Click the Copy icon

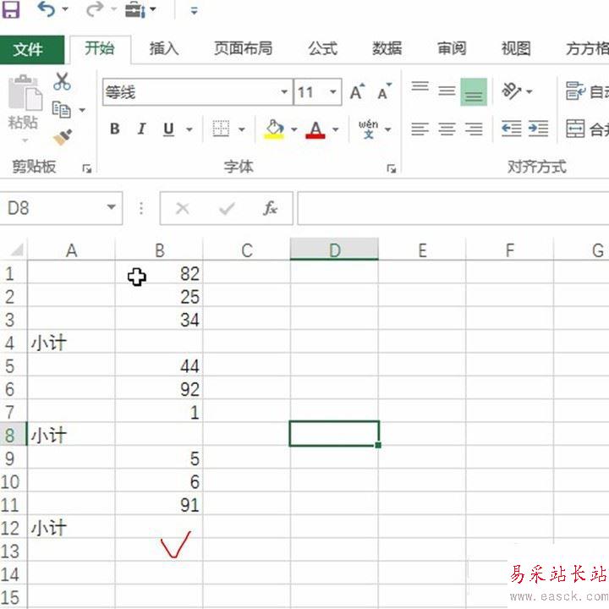[62, 110]
